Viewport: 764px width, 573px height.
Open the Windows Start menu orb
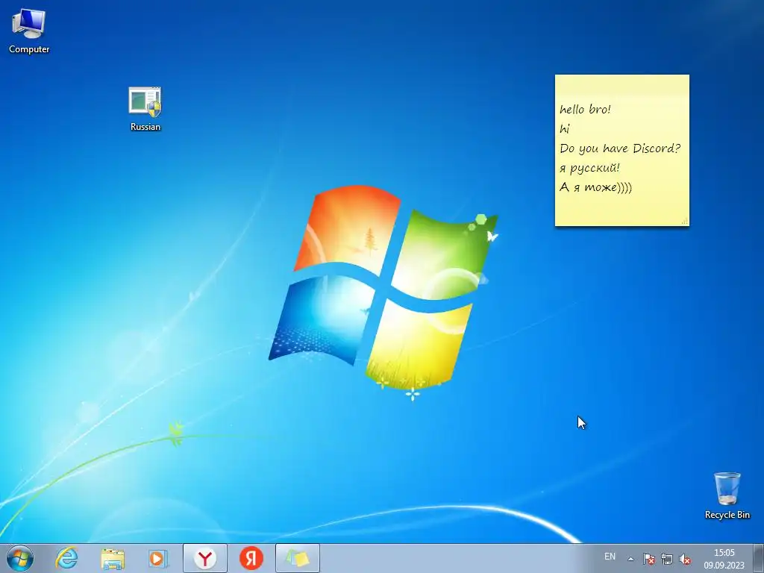(19, 558)
